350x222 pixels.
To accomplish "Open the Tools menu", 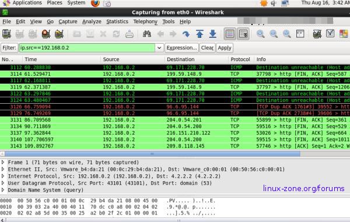I will (x=169, y=22).
